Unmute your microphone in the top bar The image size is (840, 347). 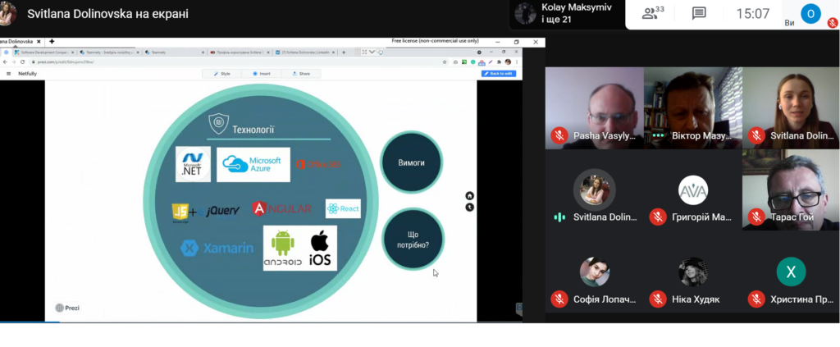coord(832,22)
